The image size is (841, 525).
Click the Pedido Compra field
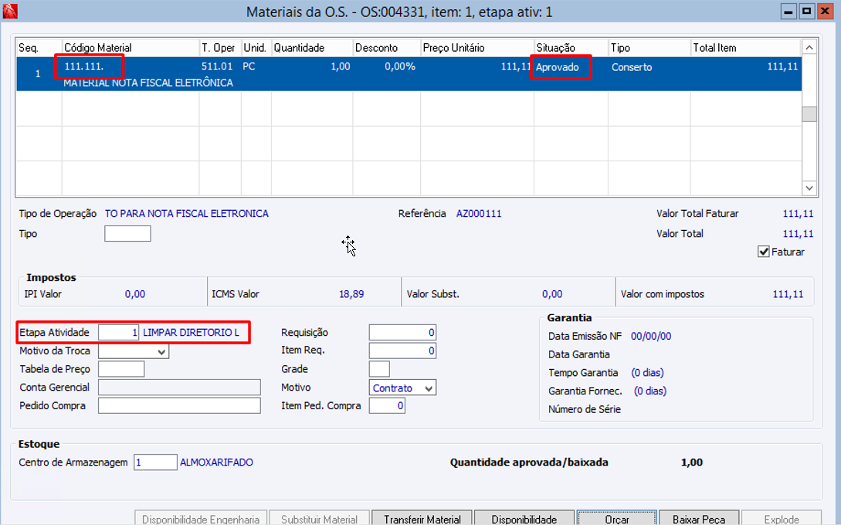click(x=179, y=405)
